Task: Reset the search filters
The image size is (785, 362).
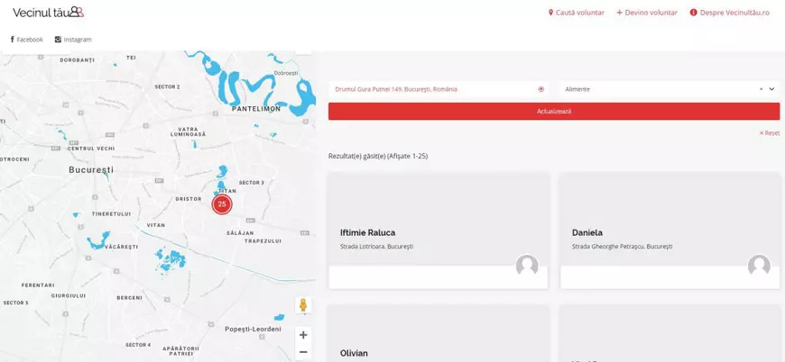Action: pos(770,133)
